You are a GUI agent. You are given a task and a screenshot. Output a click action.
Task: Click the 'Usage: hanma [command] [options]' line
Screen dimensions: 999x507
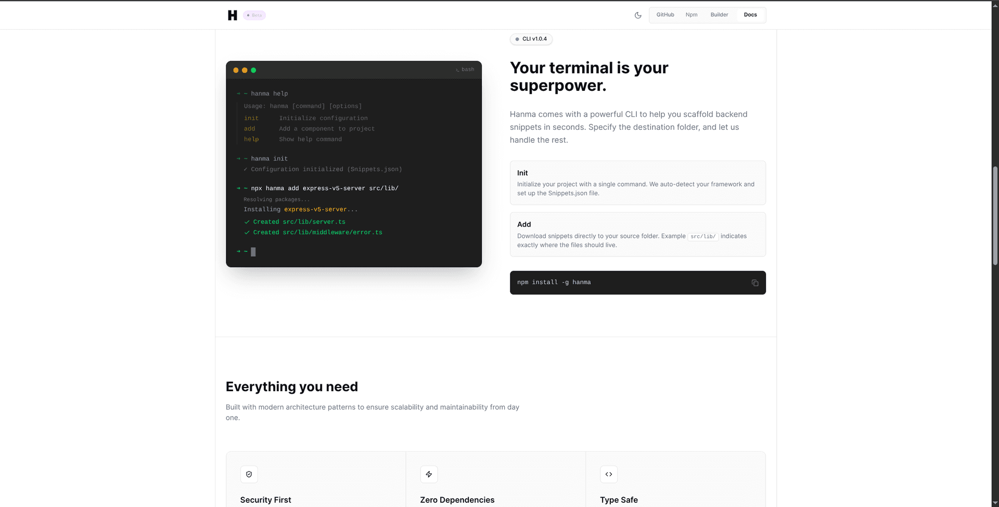point(303,106)
